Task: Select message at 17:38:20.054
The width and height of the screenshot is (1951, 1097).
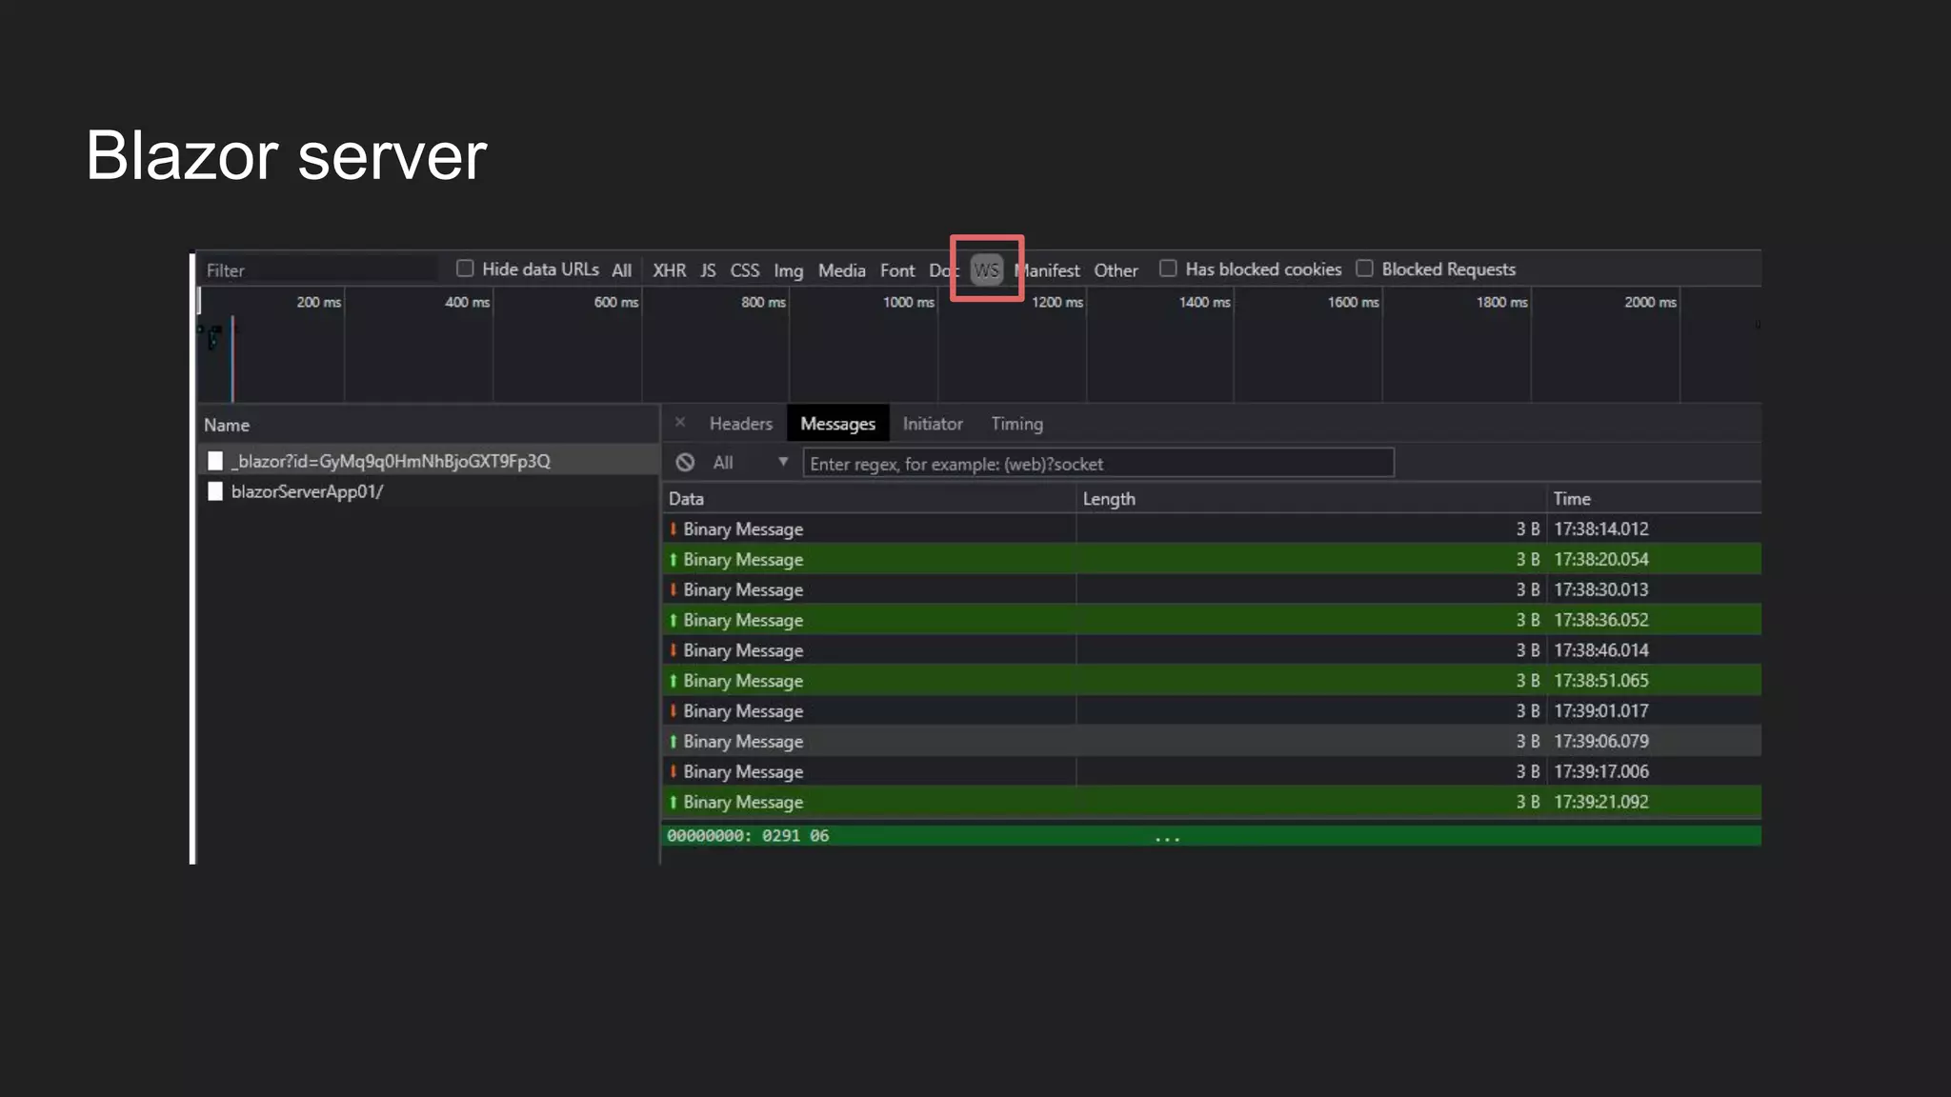Action: 1212,559
